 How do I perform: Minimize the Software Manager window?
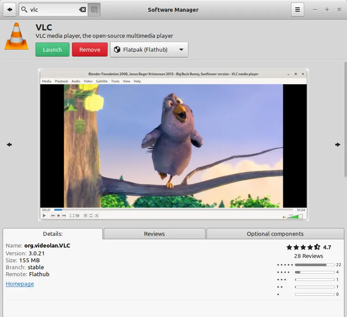pyautogui.click(x=315, y=10)
